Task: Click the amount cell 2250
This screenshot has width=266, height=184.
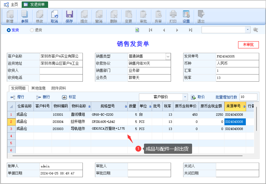Action: [212, 115]
